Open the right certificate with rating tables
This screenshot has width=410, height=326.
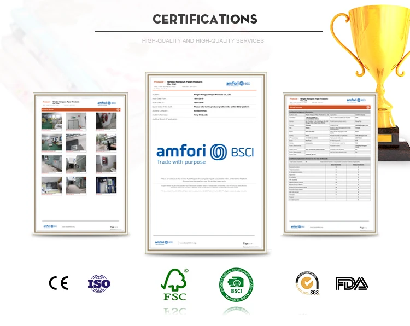[330, 164]
